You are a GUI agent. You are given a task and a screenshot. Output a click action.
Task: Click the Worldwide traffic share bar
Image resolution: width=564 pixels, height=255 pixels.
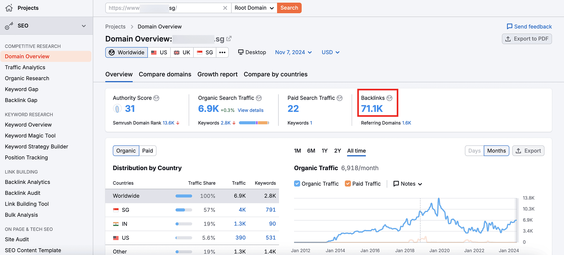[184, 196]
